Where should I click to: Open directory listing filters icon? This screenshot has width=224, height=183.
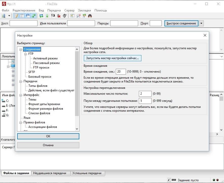pos(72,16)
